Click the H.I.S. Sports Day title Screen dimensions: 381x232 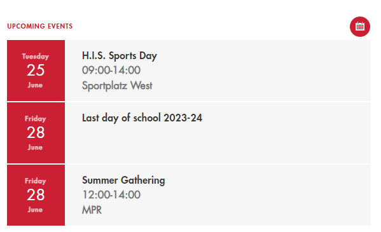point(120,56)
